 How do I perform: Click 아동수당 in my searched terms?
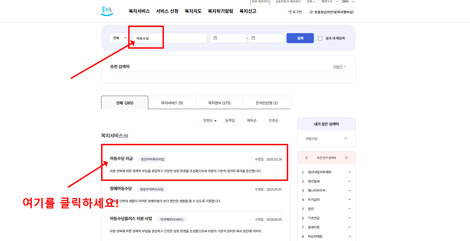pos(312,139)
